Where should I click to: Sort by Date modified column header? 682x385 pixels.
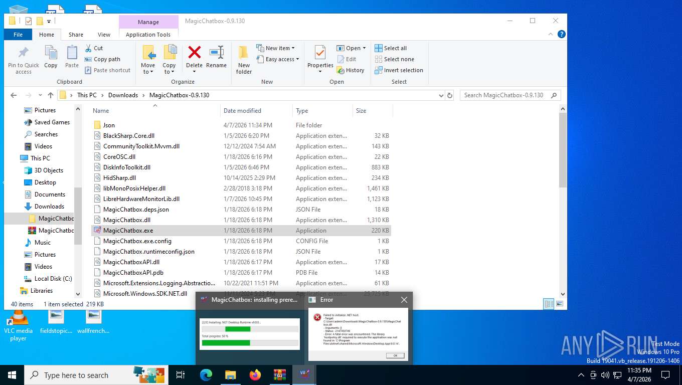point(256,111)
